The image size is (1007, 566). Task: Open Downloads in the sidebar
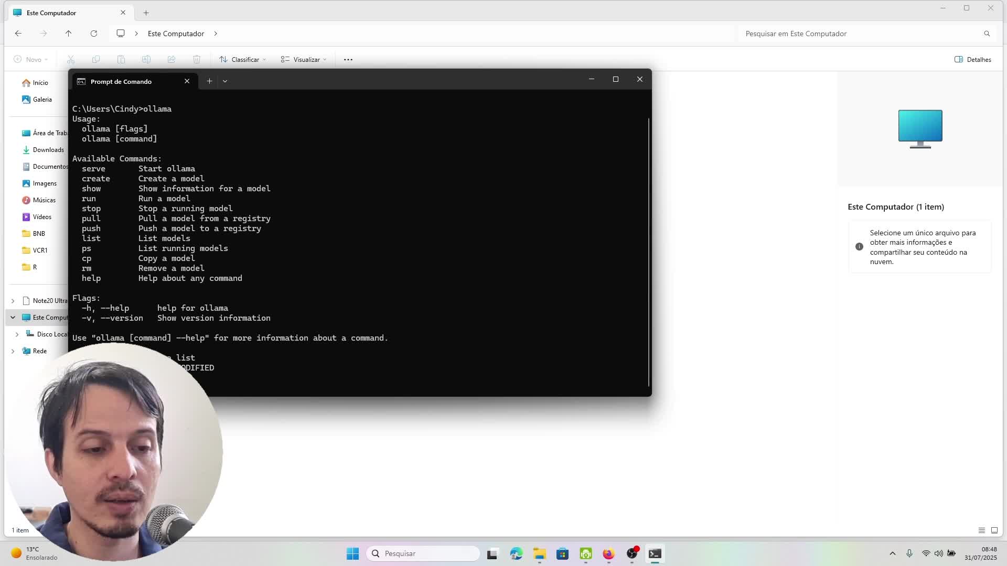[x=43, y=150]
